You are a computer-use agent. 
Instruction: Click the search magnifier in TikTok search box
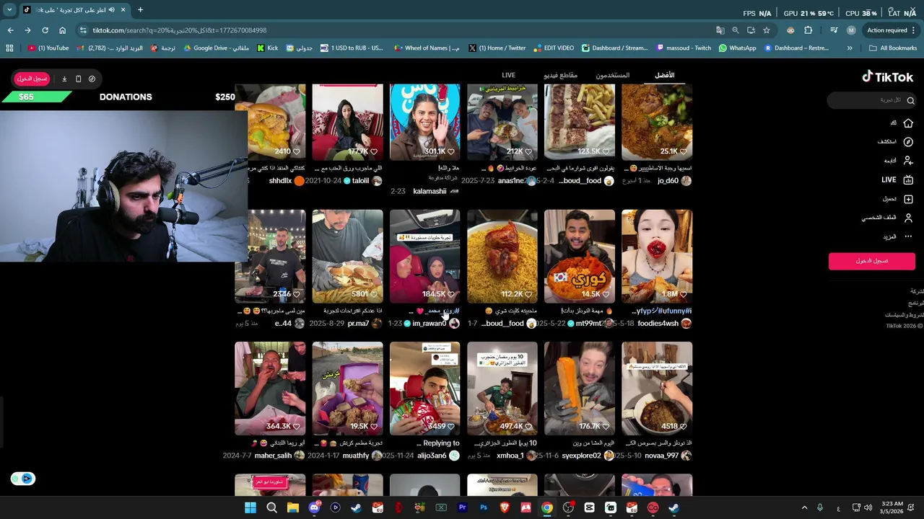[x=910, y=101]
